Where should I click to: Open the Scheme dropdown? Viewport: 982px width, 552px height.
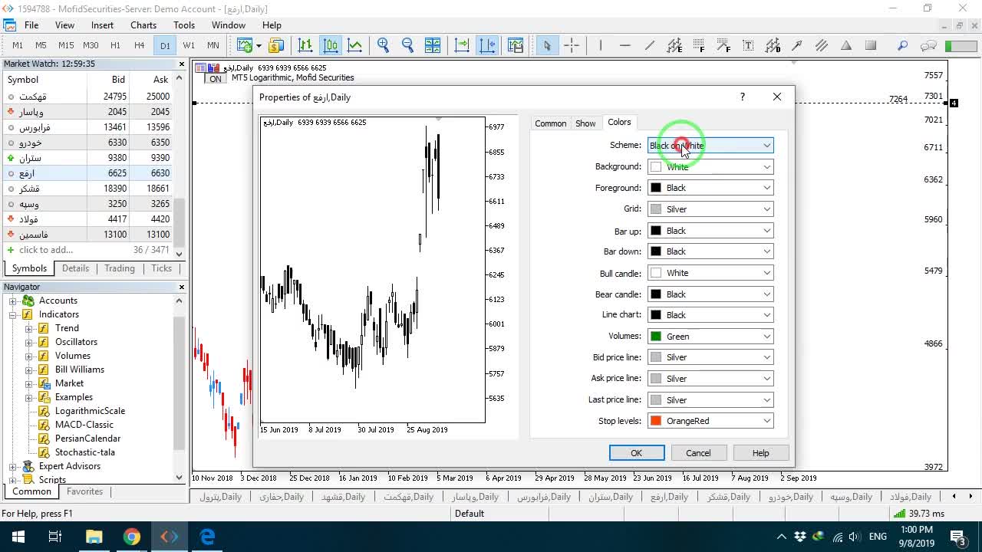710,146
